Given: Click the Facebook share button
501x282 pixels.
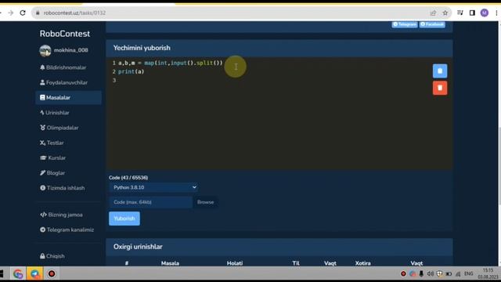Looking at the screenshot, I should tap(432, 24).
